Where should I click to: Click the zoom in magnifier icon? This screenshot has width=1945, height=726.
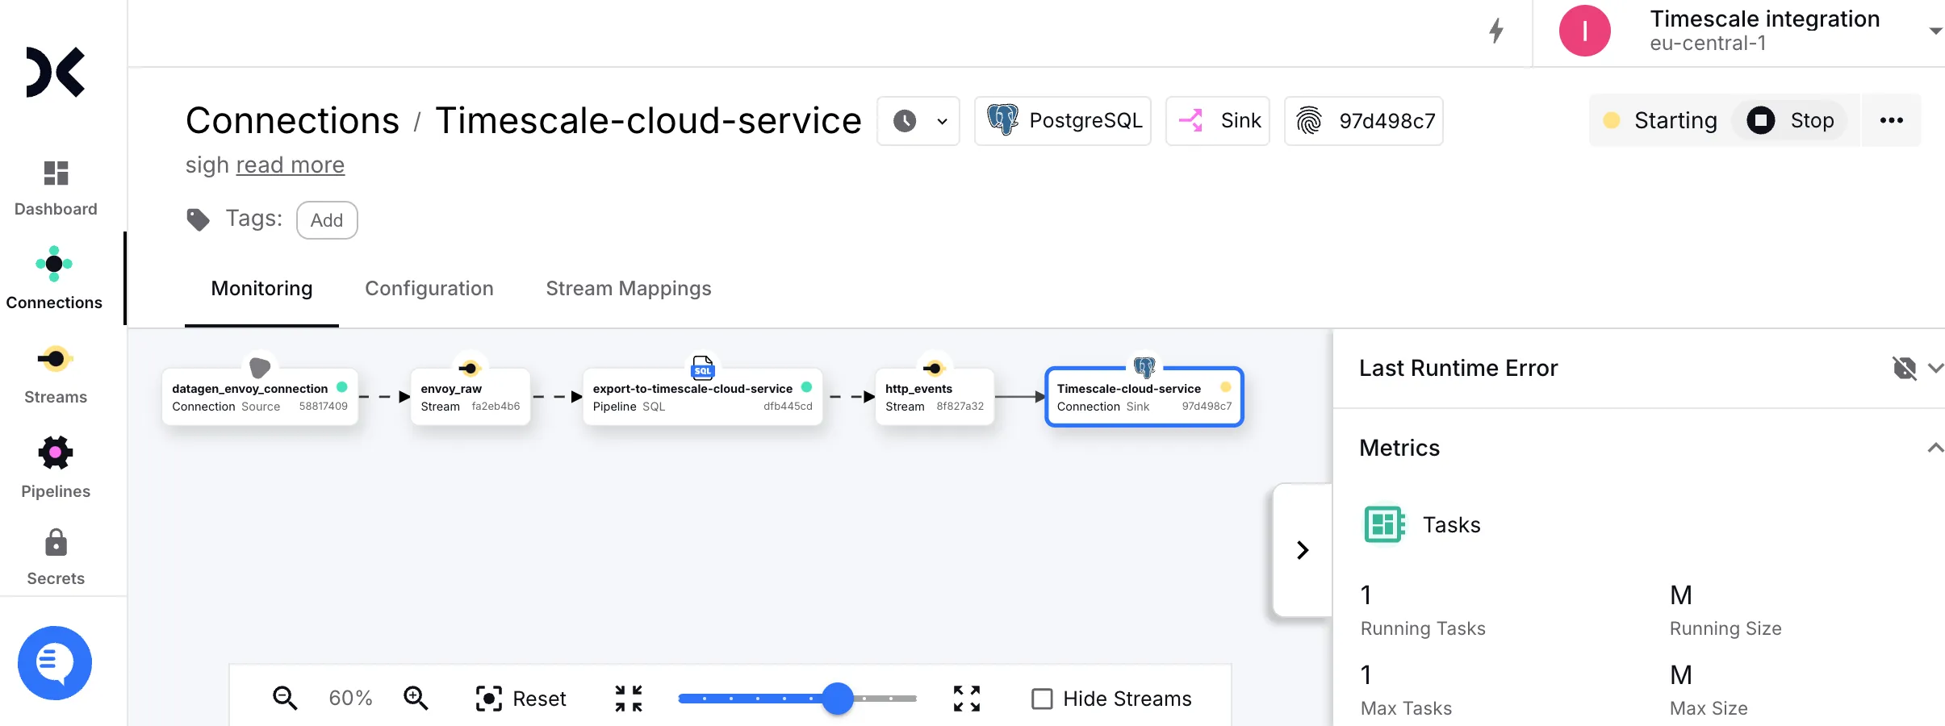pos(416,699)
